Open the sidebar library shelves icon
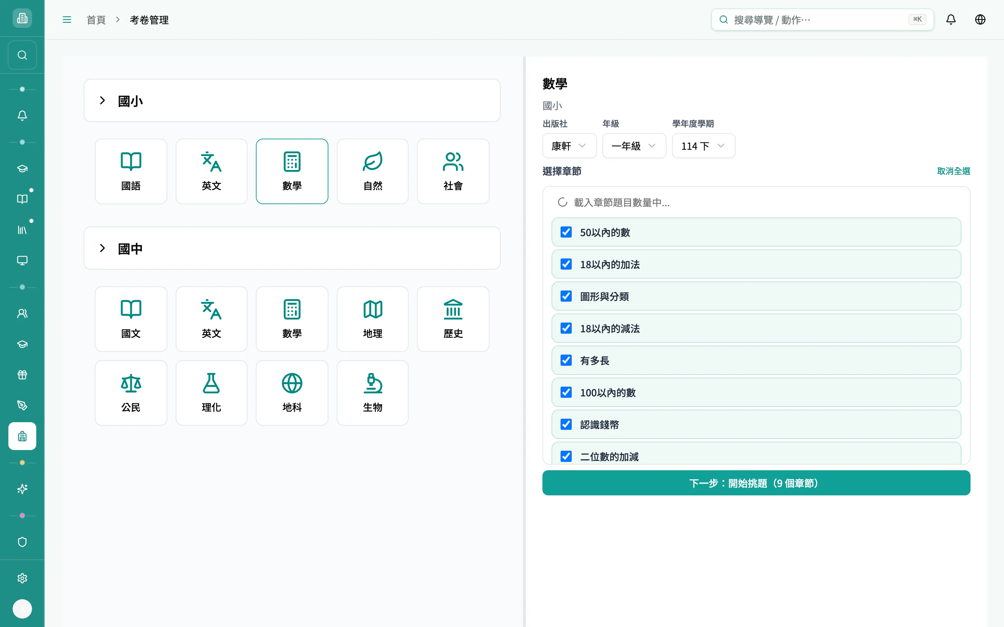This screenshot has height=627, width=1004. coord(22,230)
